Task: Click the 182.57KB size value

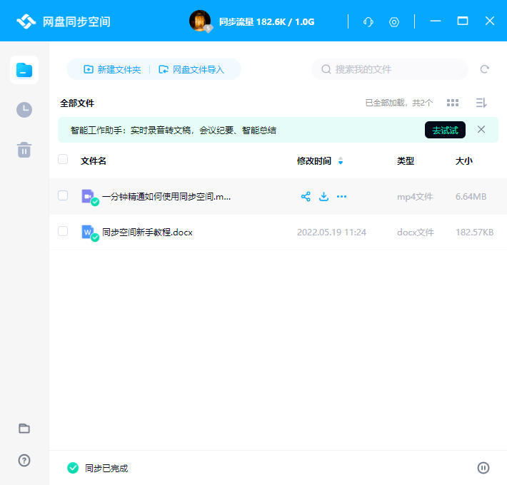Action: coord(474,233)
